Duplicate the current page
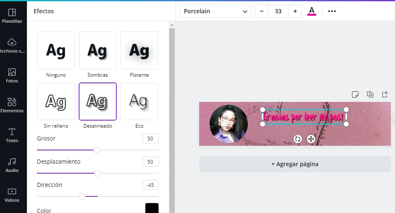This screenshot has height=213, width=395. [x=370, y=94]
